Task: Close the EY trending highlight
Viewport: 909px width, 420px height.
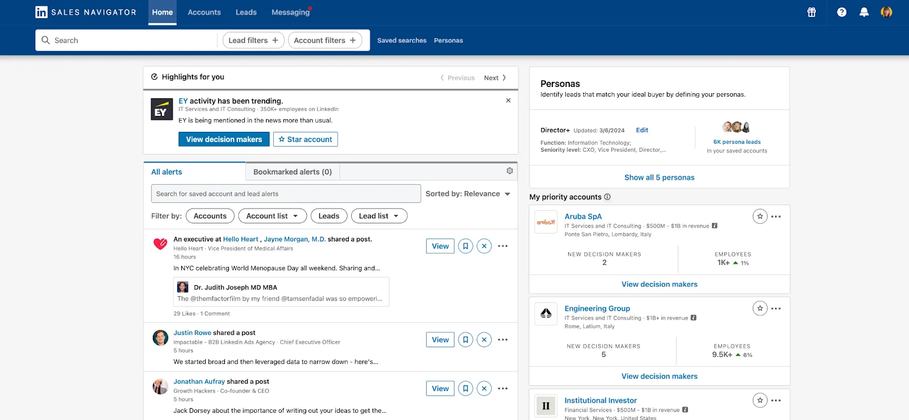Action: coord(508,101)
